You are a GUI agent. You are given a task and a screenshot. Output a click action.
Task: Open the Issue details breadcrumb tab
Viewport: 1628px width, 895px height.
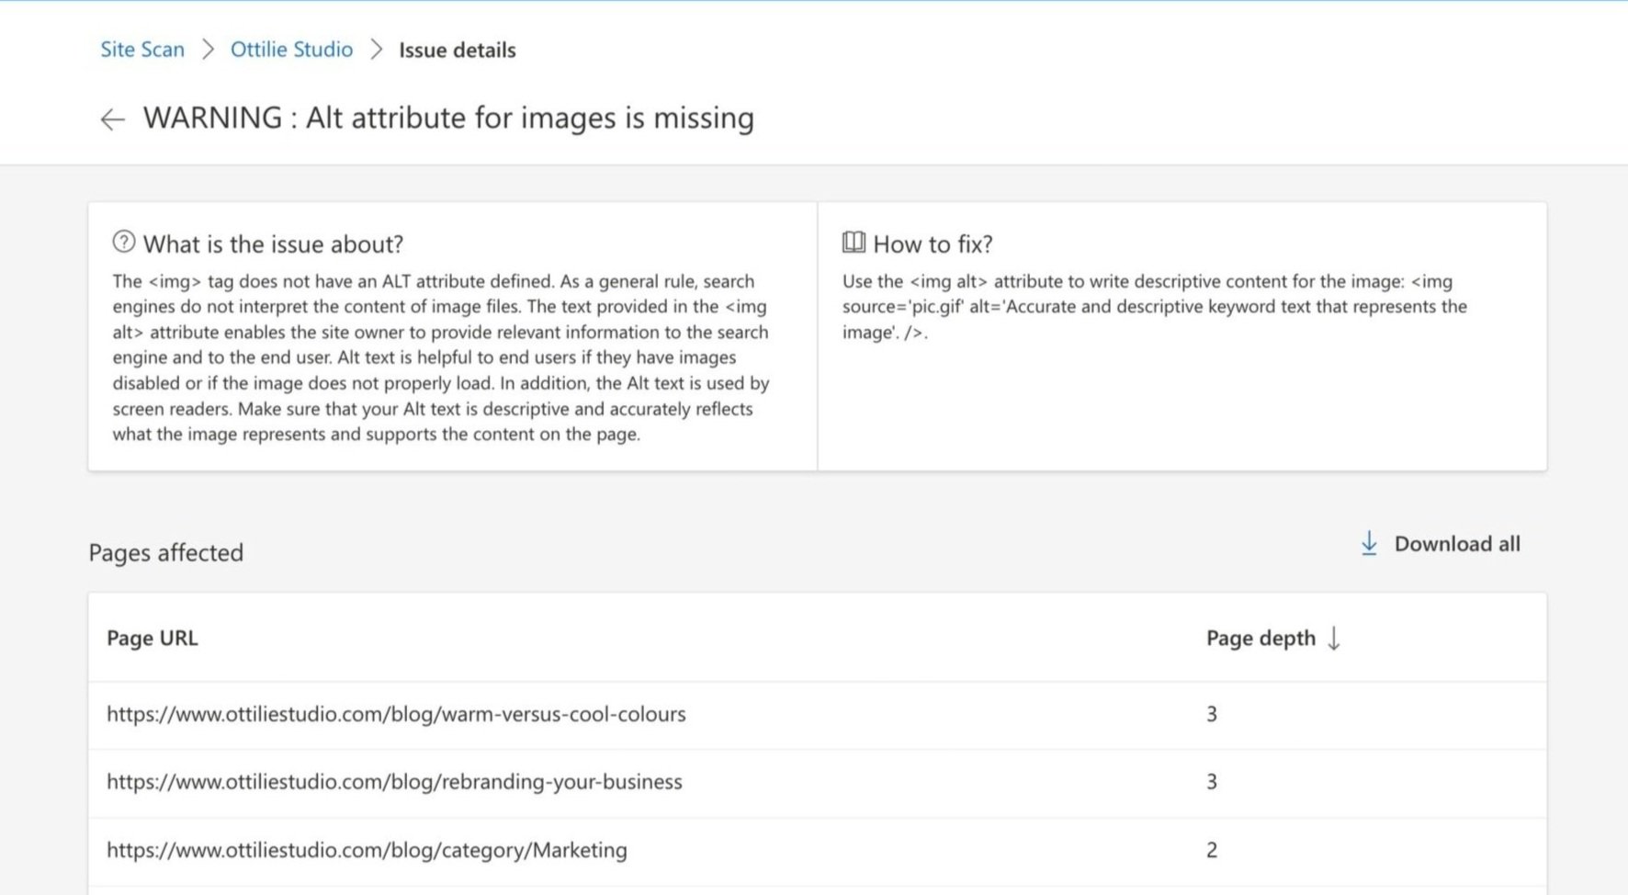click(x=456, y=50)
